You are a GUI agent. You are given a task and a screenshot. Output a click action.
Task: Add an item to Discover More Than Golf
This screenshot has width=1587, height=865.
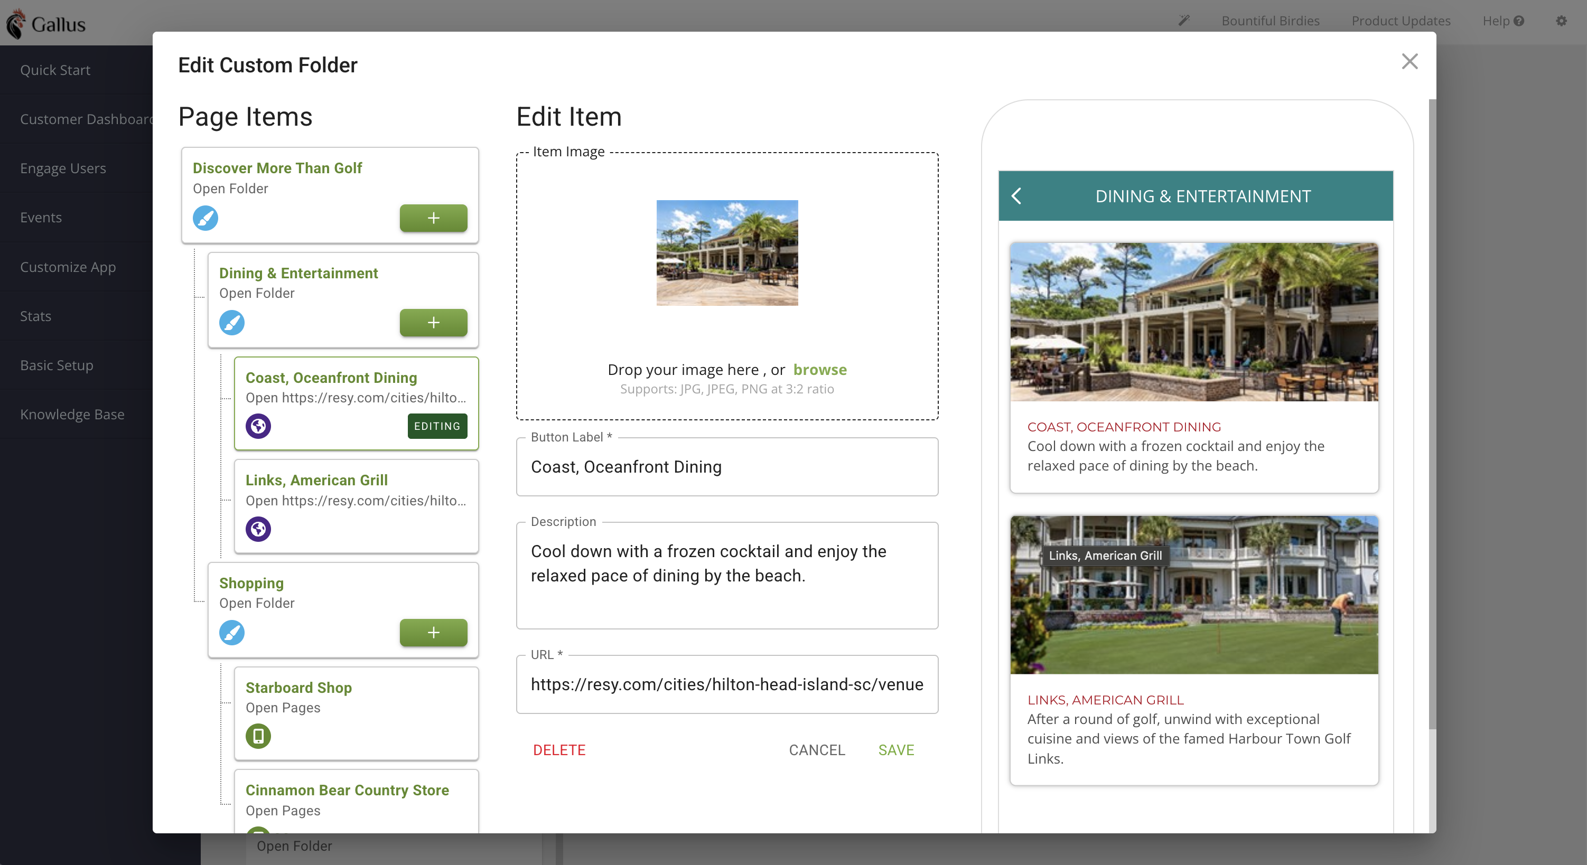(433, 218)
